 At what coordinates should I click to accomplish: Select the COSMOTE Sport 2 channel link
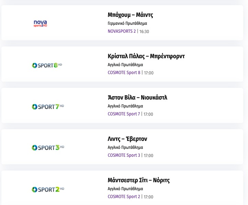point(124,197)
